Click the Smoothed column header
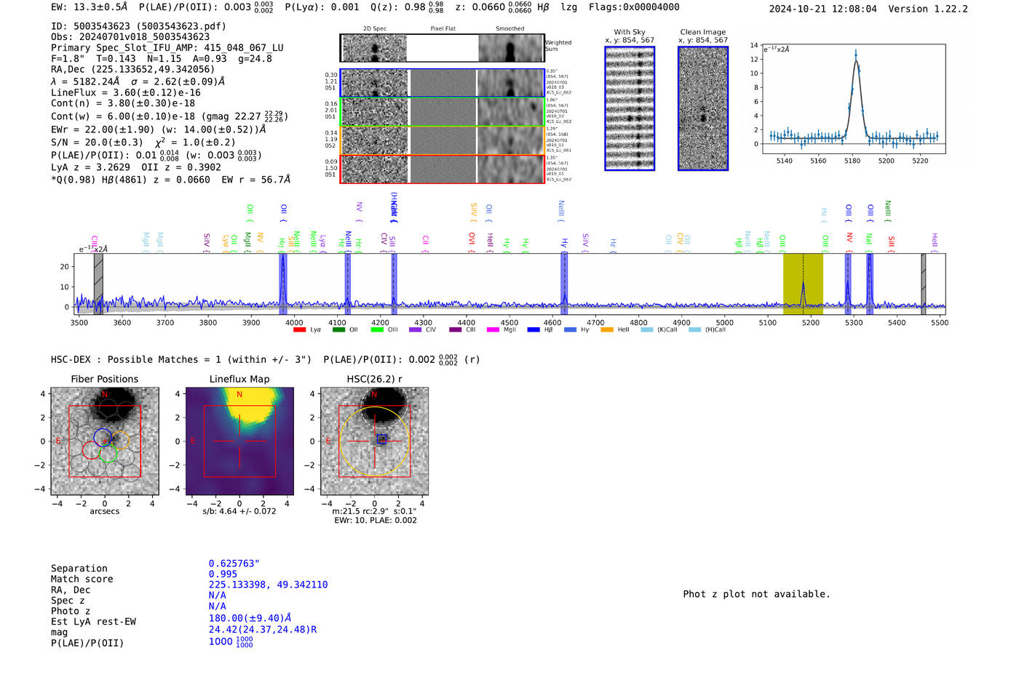 [509, 29]
